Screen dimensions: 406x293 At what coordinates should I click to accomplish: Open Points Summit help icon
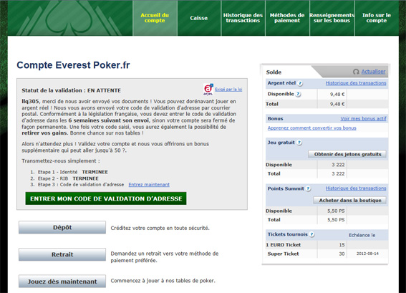click(308, 189)
